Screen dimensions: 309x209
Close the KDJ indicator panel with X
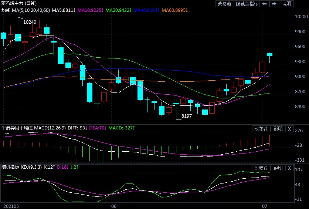[x=289, y=168]
